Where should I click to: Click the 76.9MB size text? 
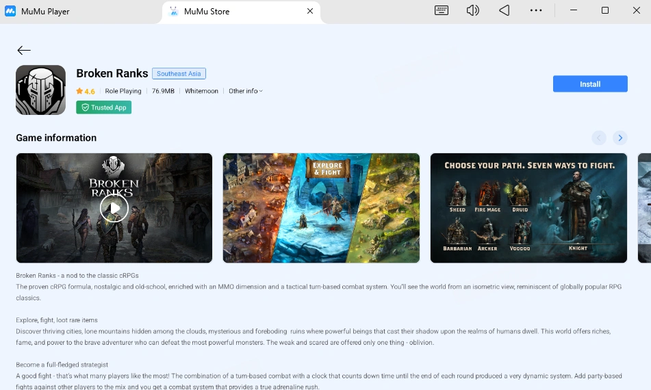click(163, 91)
